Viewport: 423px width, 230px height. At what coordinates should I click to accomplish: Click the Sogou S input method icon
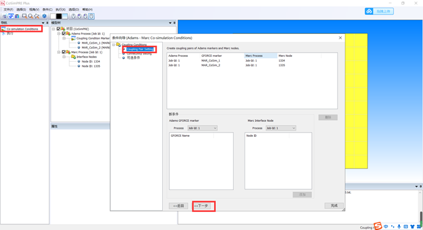point(377,226)
